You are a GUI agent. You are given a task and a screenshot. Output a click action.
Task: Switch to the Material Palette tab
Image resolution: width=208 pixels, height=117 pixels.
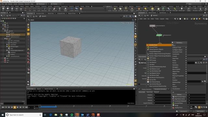(x=152, y=13)
